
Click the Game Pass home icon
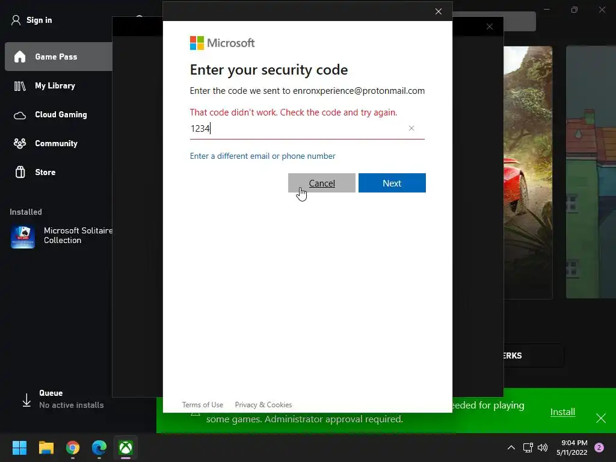tap(20, 57)
